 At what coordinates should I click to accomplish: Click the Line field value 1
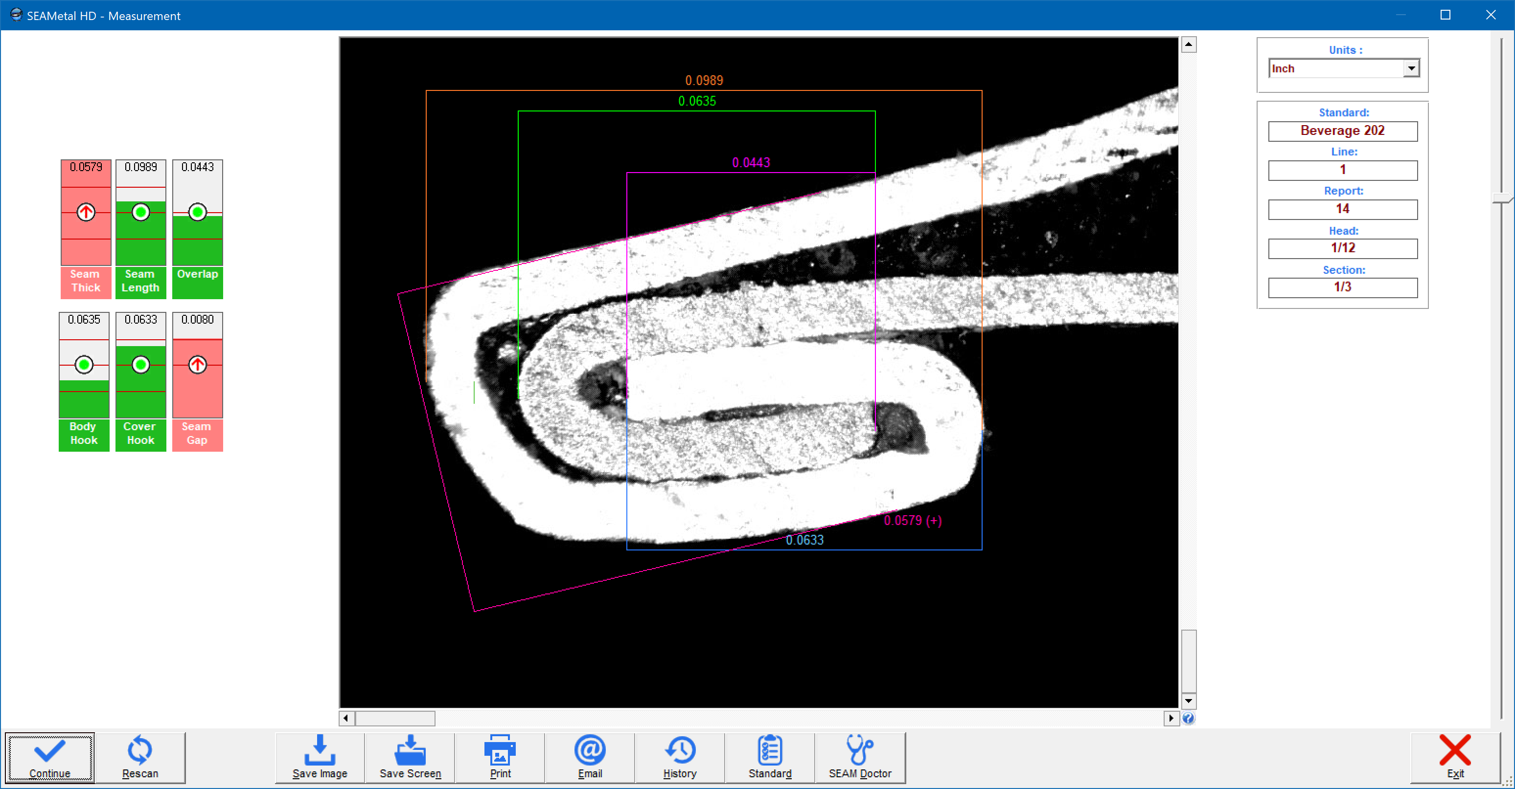[1343, 171]
